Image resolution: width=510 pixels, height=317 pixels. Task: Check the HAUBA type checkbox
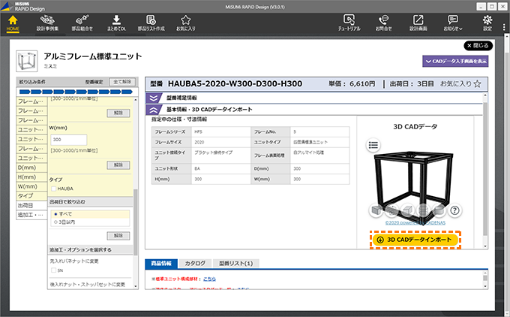[x=53, y=189]
